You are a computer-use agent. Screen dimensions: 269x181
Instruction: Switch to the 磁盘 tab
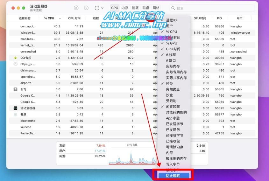(x=146, y=8)
